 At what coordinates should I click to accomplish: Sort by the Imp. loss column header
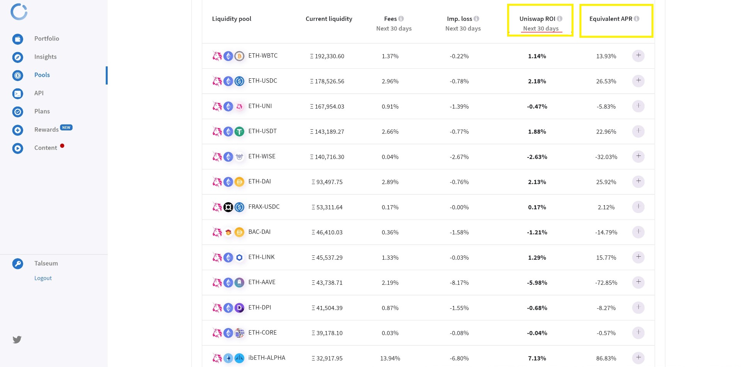pyautogui.click(x=459, y=19)
